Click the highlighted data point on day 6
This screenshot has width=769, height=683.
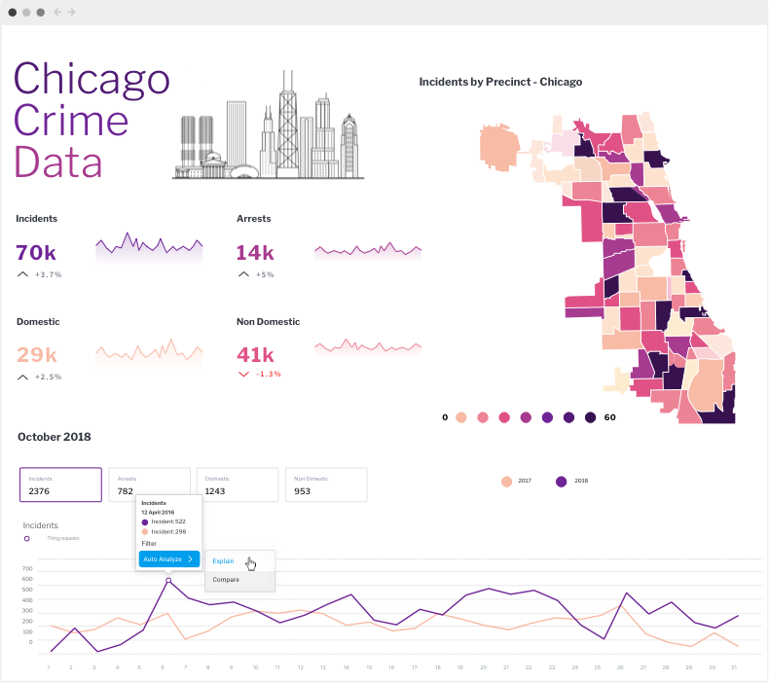(x=168, y=580)
